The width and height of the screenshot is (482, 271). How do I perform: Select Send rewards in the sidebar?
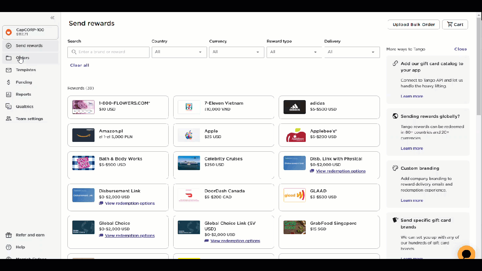point(29,46)
